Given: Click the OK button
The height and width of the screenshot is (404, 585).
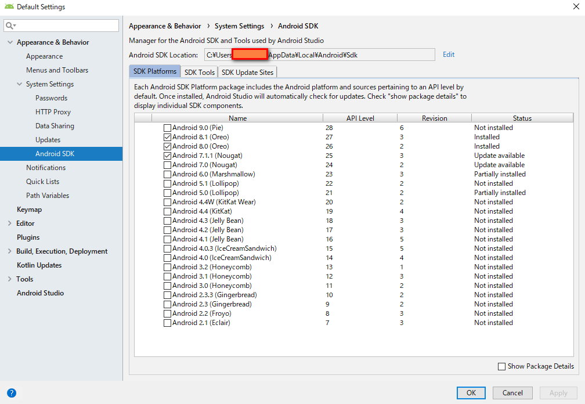Looking at the screenshot, I should click(471, 393).
